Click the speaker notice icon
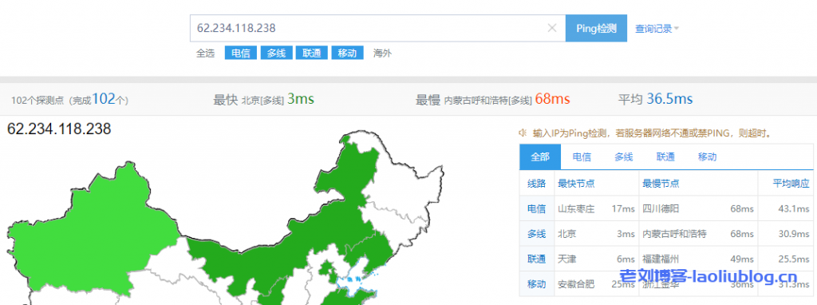Image resolution: width=817 pixels, height=305 pixels. point(523,133)
